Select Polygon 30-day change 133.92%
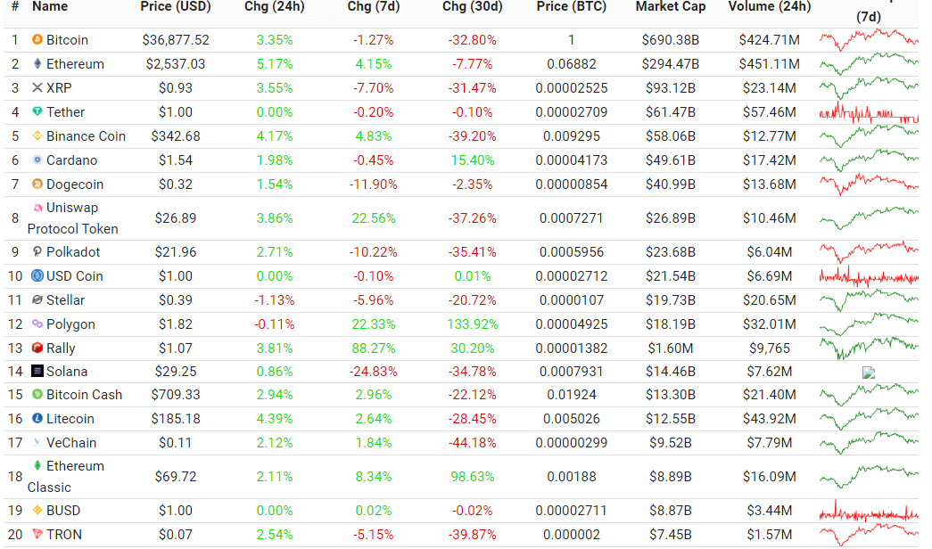932x549 pixels. pyautogui.click(x=473, y=324)
